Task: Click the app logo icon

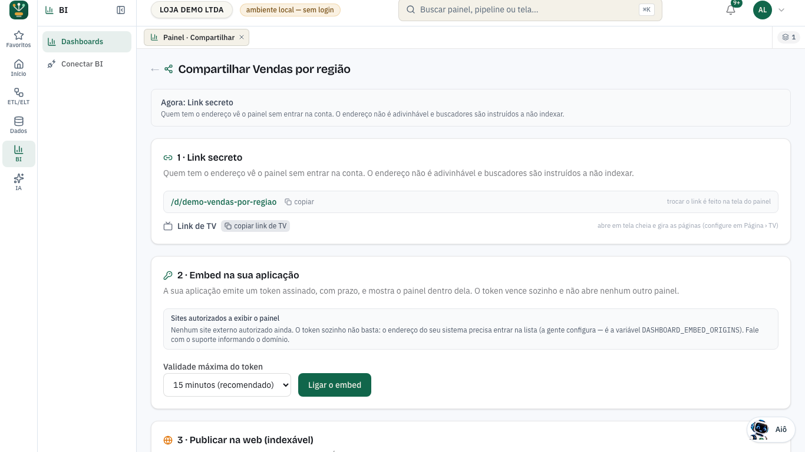Action: click(x=19, y=10)
